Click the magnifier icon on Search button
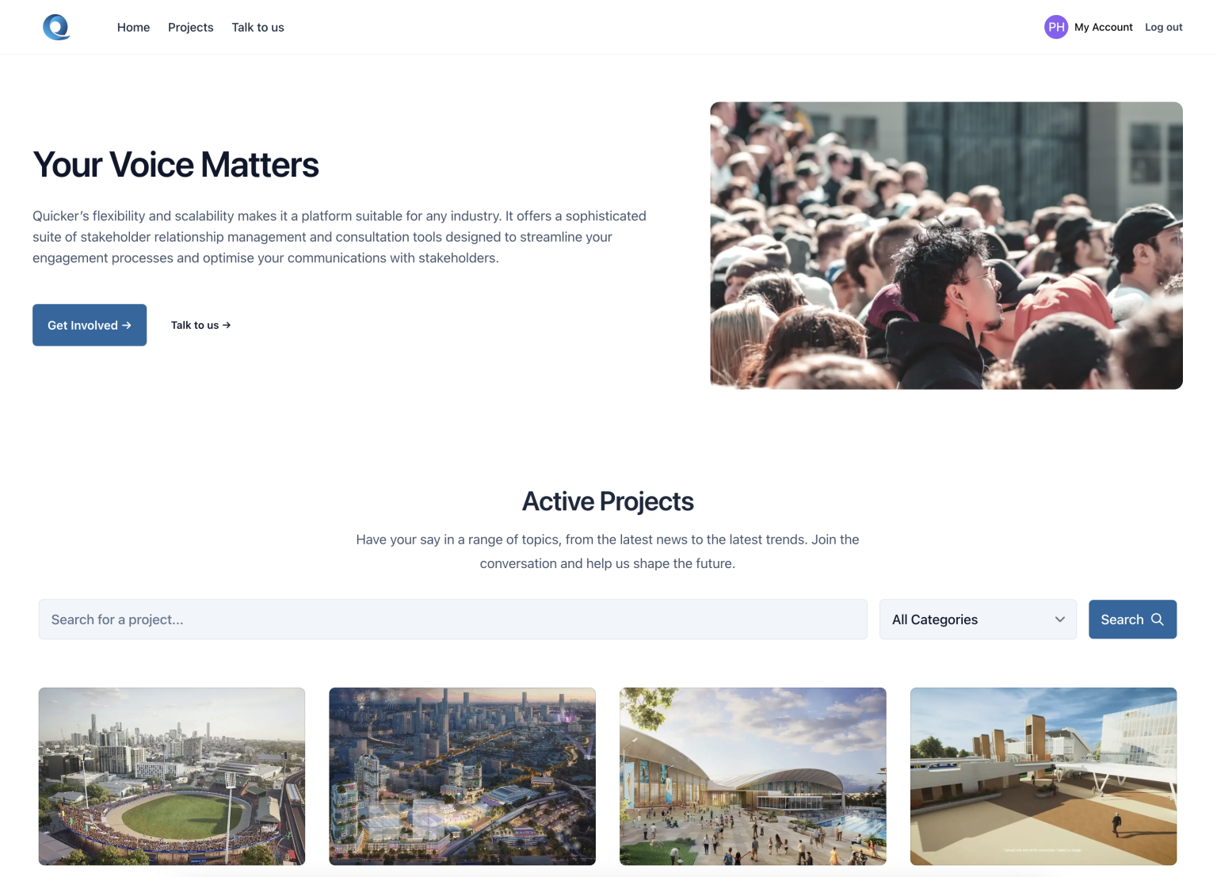Image resolution: width=1217 pixels, height=877 pixels. coord(1157,620)
